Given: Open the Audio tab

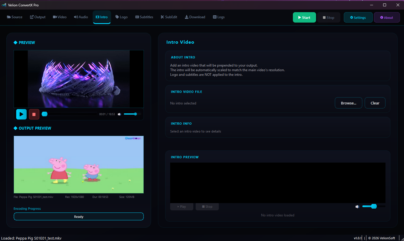Looking at the screenshot, I should 81,17.
